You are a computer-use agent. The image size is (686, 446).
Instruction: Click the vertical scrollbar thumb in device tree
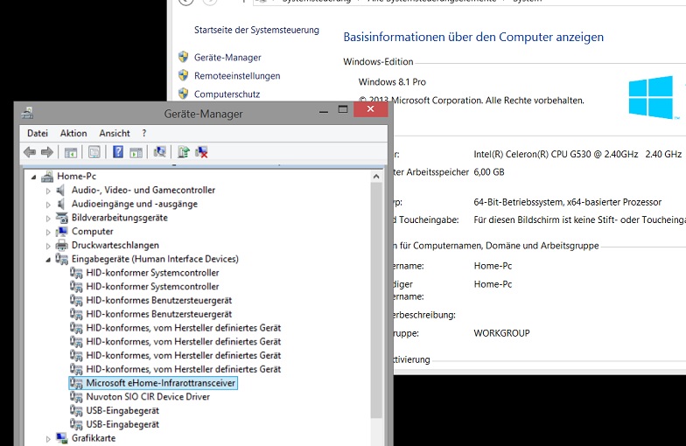pyautogui.click(x=376, y=301)
